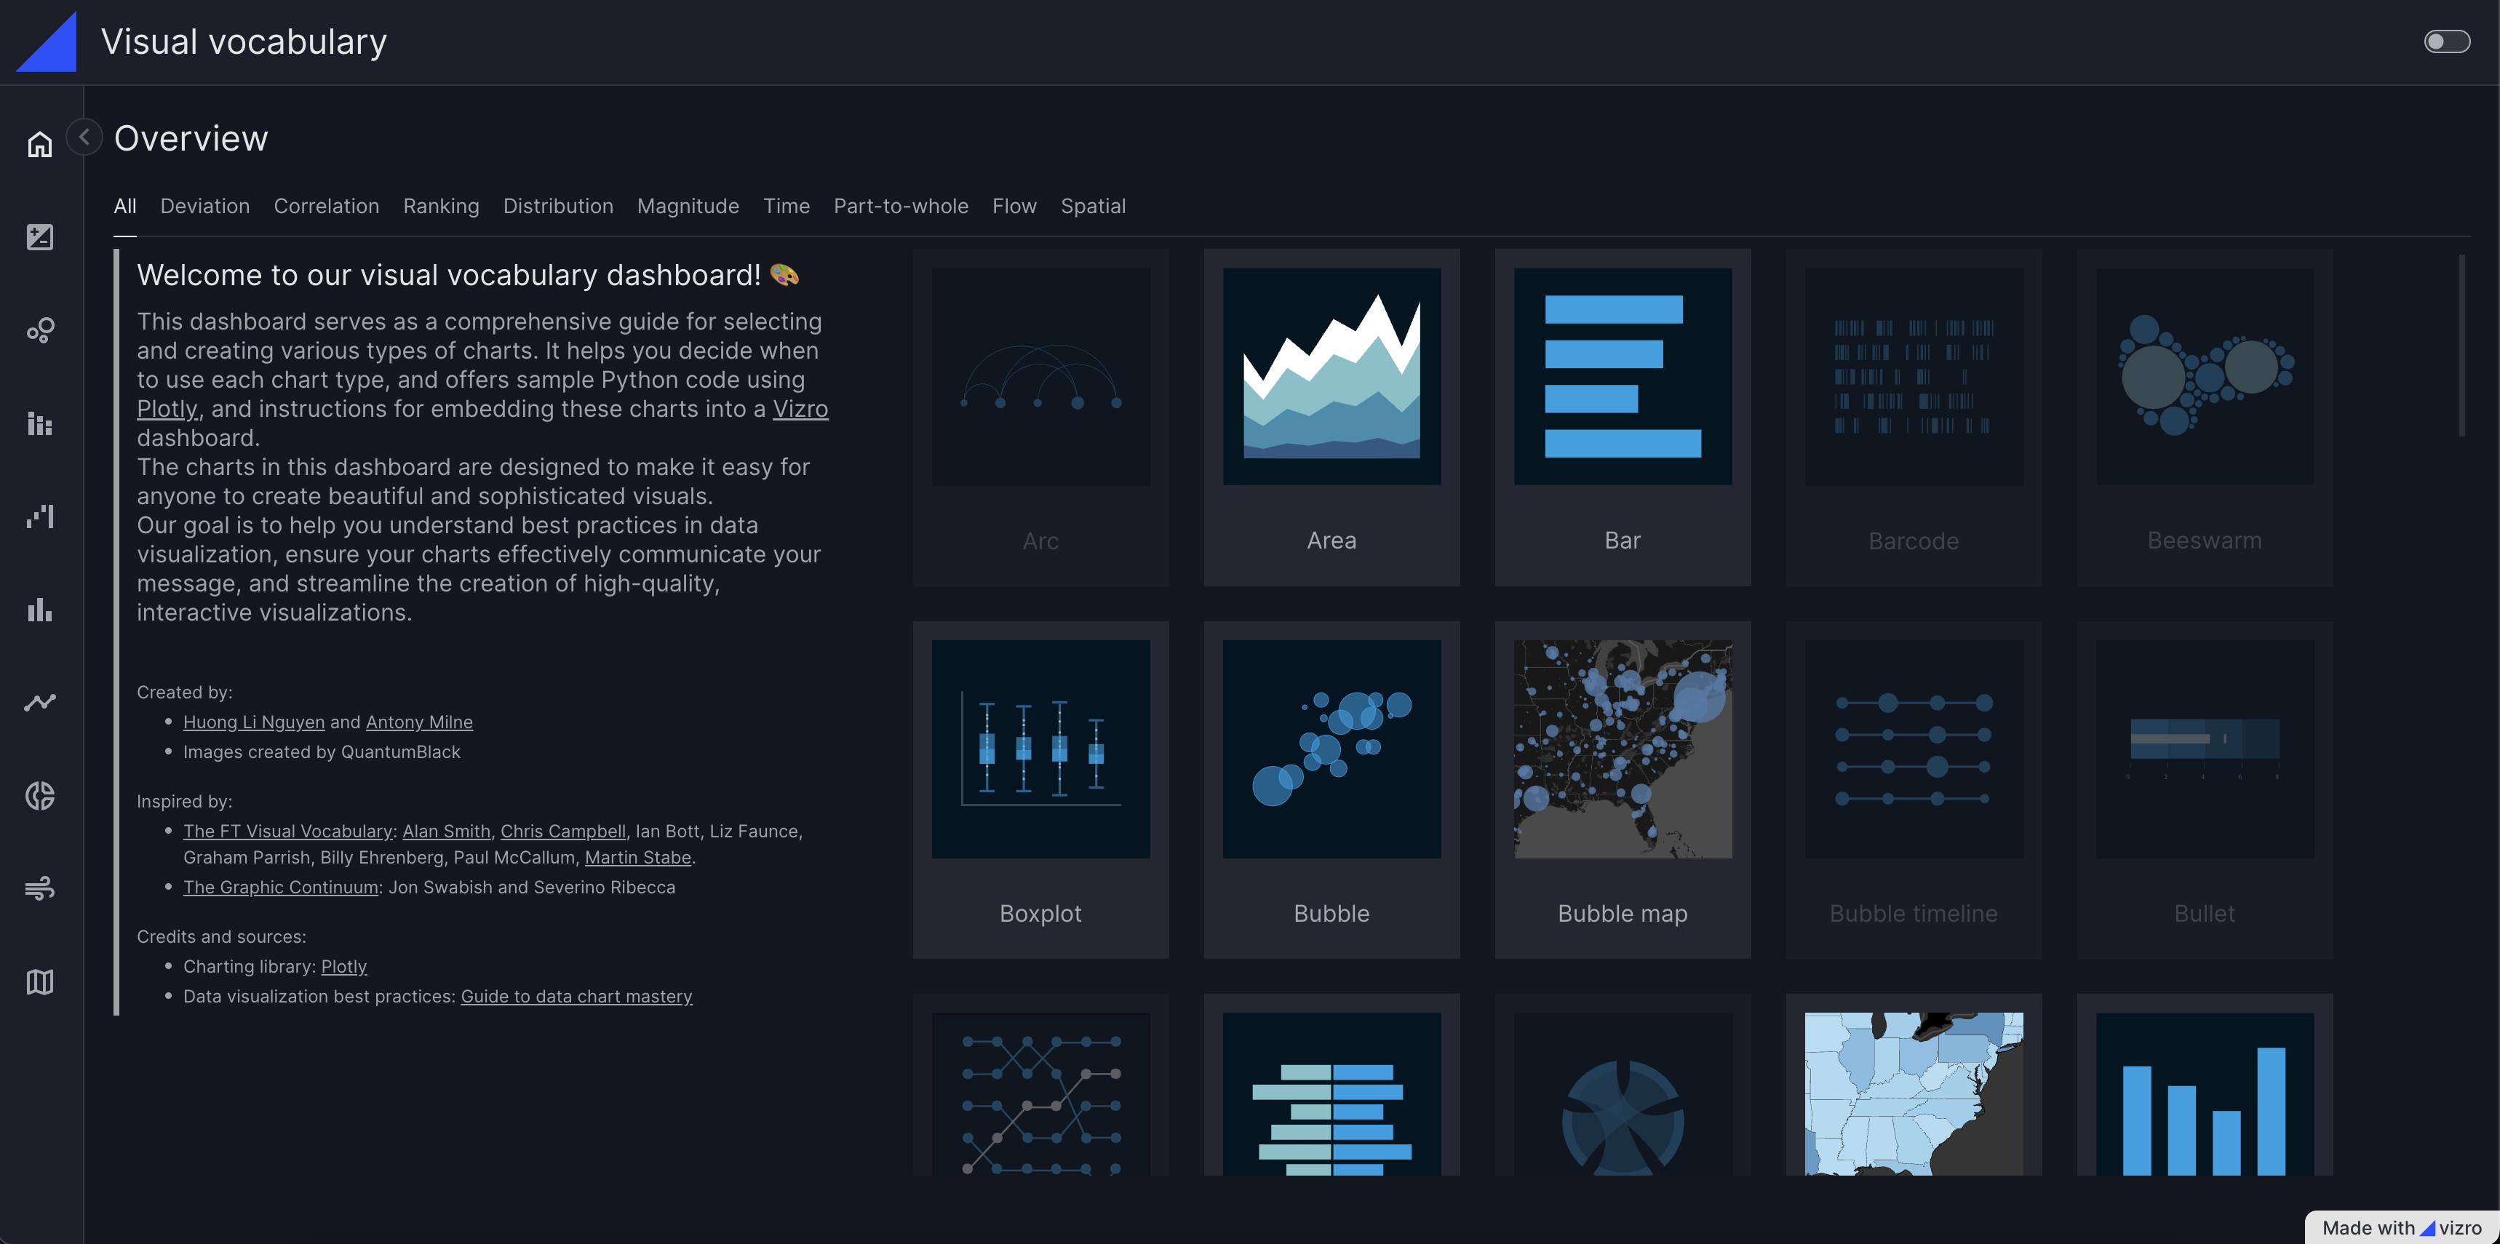The height and width of the screenshot is (1244, 2500).
Task: Collapse the left panel with chevron button
Action: tap(84, 137)
